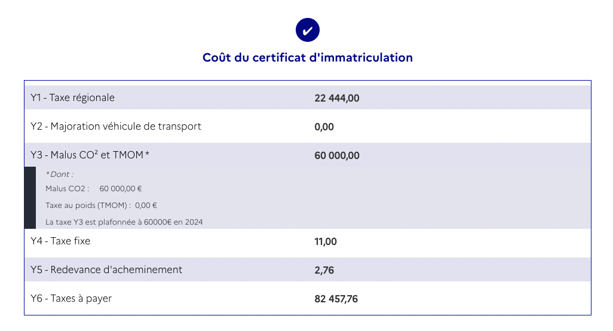The width and height of the screenshot is (613, 331).
Task: Click the total amount 82 457,76
Action: coord(336,299)
